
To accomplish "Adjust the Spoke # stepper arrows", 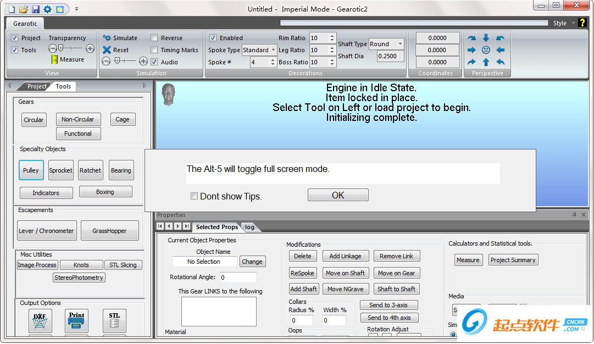I will 273,62.
